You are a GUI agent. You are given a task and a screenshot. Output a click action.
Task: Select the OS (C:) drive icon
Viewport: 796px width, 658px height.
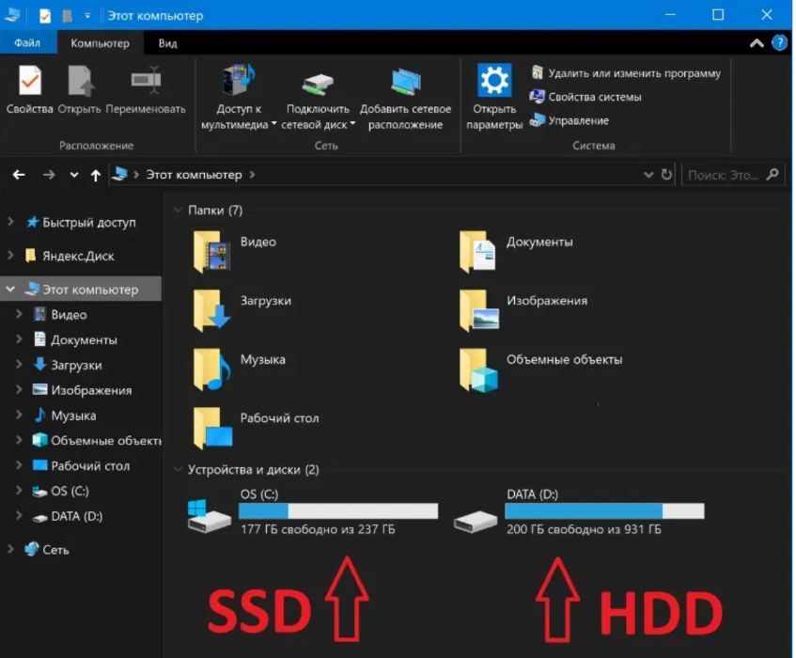(x=209, y=516)
